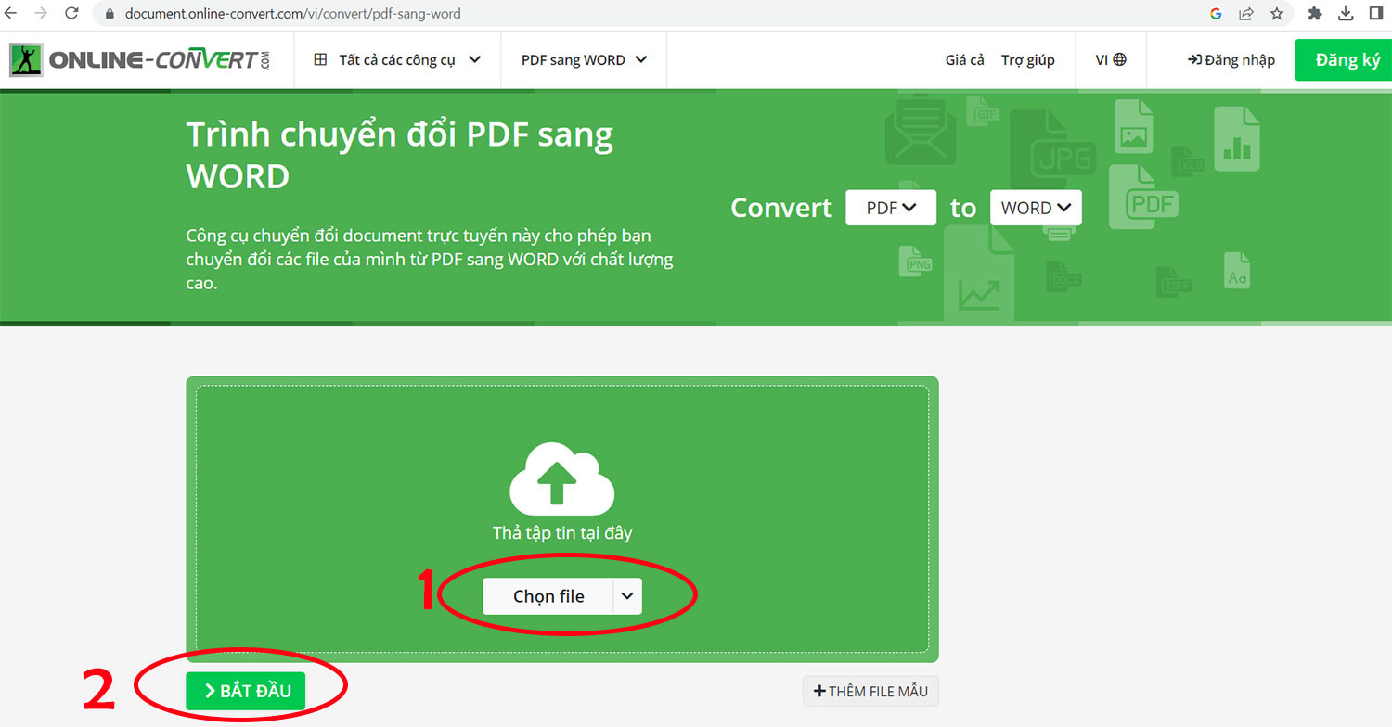
Task: Click the browser forward arrow
Action: pos(41,14)
